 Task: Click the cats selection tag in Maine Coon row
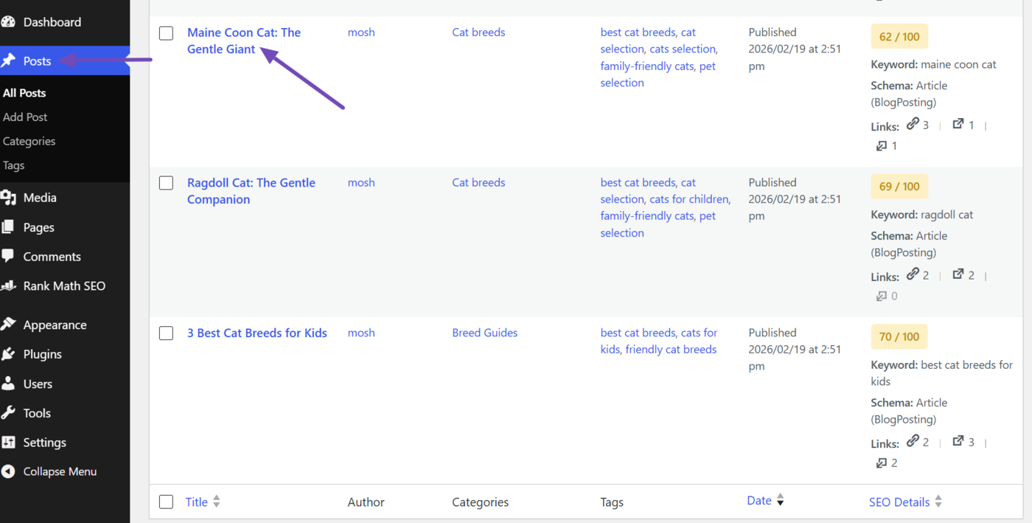coord(683,49)
